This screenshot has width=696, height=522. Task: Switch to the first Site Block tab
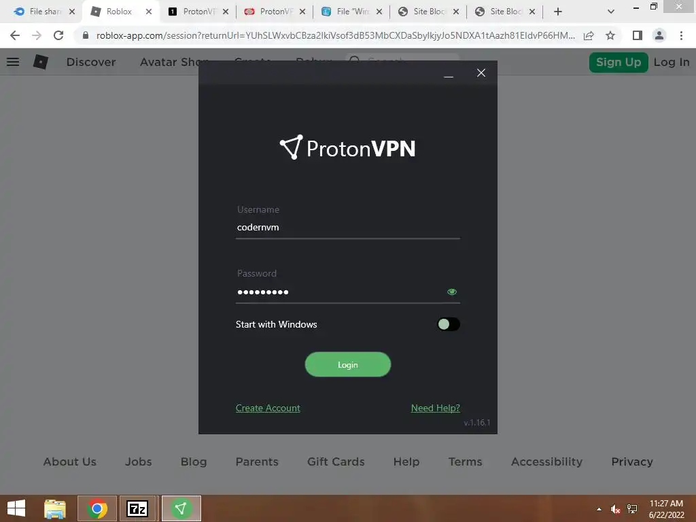coord(428,12)
